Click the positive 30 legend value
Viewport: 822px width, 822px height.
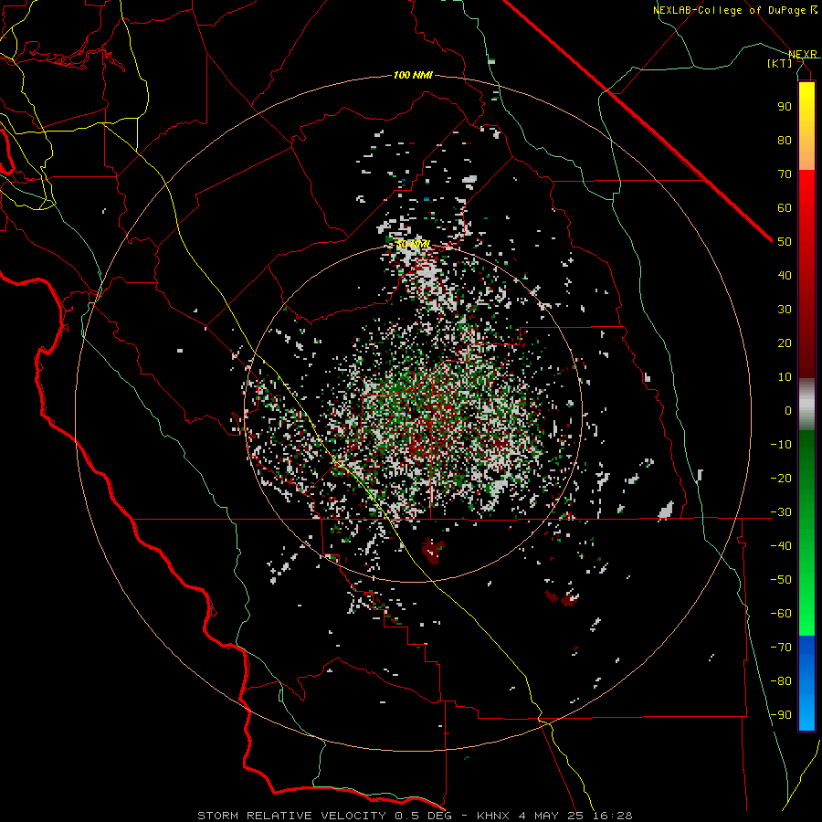785,310
